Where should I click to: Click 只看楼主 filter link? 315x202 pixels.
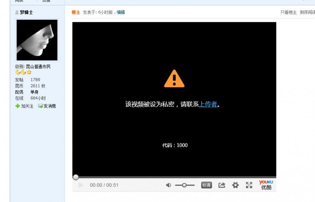(288, 12)
